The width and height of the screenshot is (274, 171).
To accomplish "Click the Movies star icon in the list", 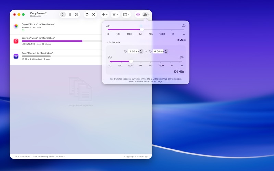I will (16, 56).
